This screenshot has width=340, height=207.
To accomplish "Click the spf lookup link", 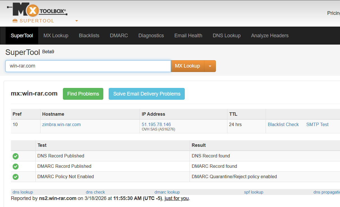I will click(x=254, y=192).
